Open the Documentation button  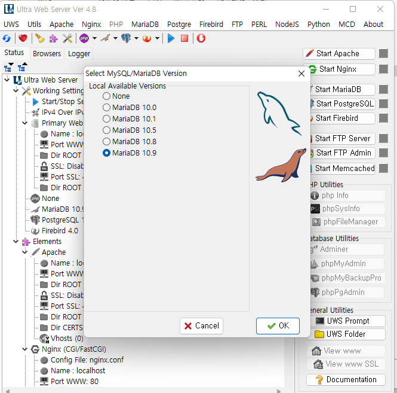(x=346, y=380)
